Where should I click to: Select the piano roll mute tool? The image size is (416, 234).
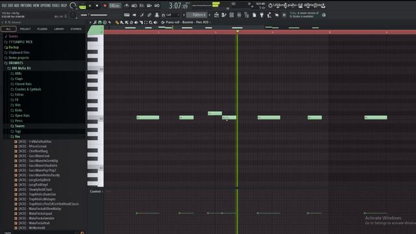(136, 23)
